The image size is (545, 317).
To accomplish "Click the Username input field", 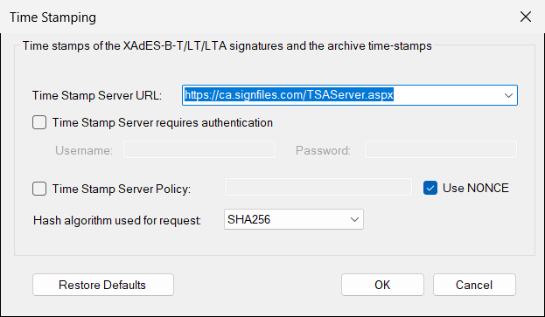I will (x=199, y=149).
